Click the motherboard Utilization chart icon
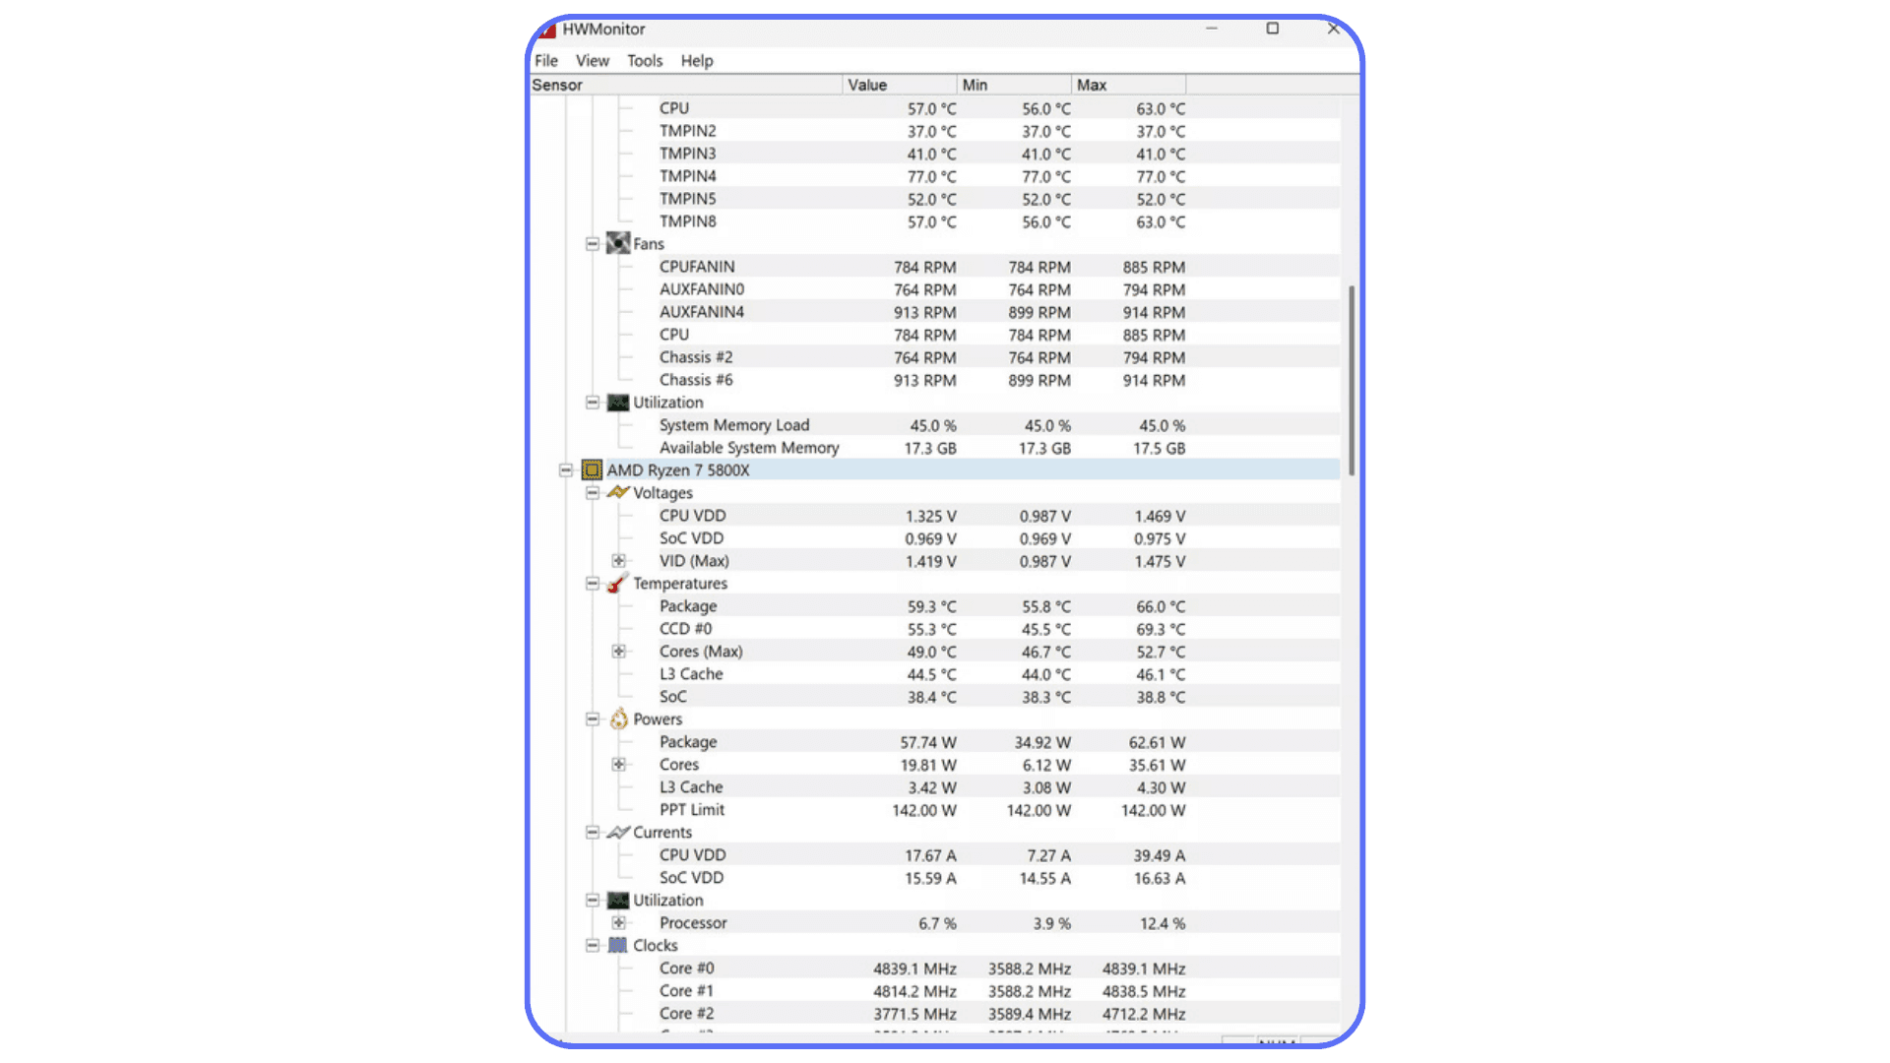The image size is (1890, 1063). pos(618,403)
